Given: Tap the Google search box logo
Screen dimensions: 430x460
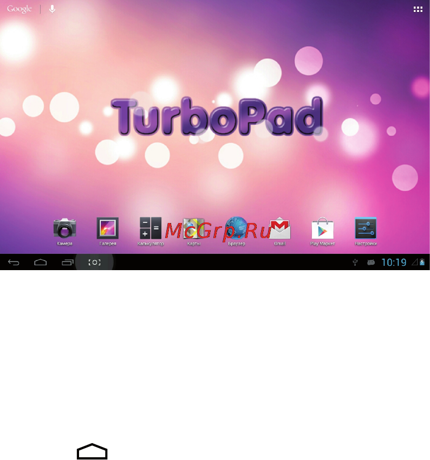Looking at the screenshot, I should [19, 9].
